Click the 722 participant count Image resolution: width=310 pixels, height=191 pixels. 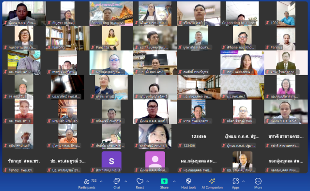click(x=94, y=180)
